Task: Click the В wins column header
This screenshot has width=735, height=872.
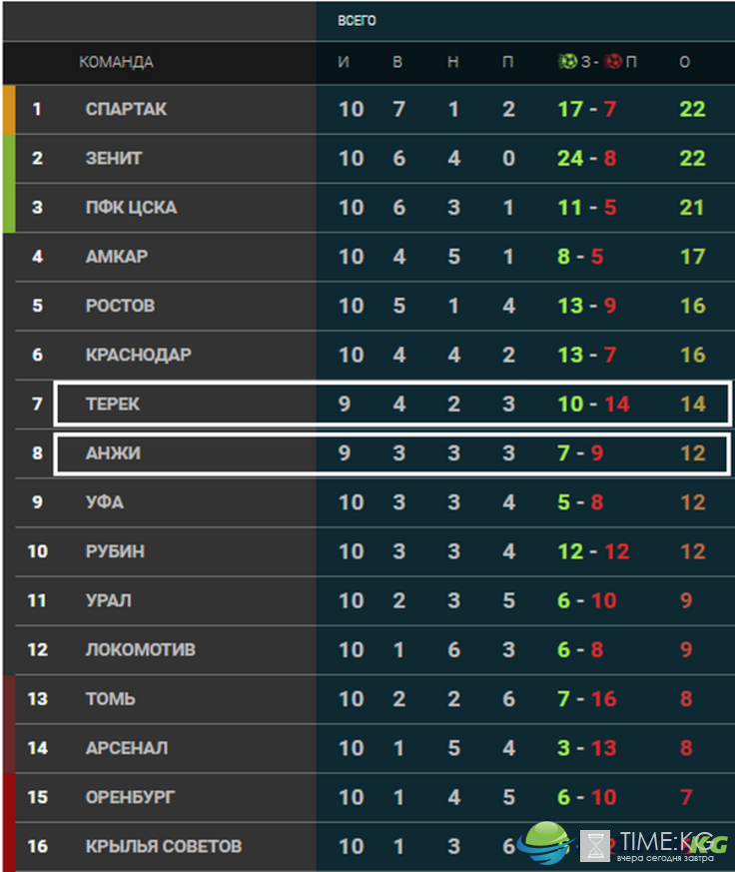Action: click(x=397, y=62)
